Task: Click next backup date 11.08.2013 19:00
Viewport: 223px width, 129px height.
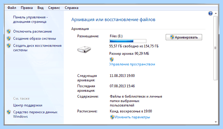Action: tap(122, 76)
